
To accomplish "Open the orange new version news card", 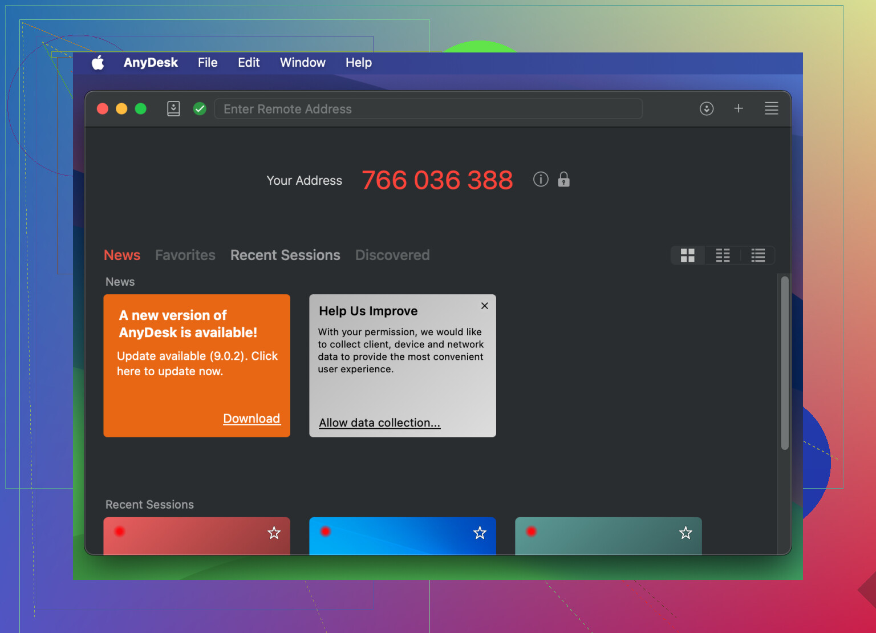I will tap(197, 366).
